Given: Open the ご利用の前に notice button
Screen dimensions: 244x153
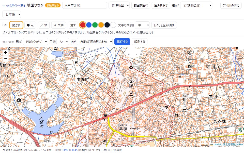Looking at the screenshot, I should [x=231, y=5].
